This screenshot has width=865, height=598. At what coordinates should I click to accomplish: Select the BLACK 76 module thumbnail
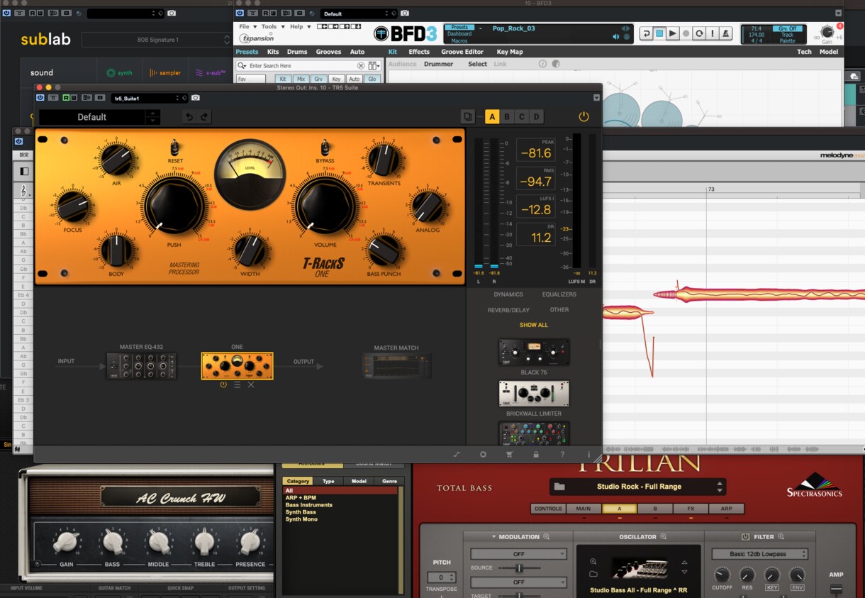click(534, 352)
